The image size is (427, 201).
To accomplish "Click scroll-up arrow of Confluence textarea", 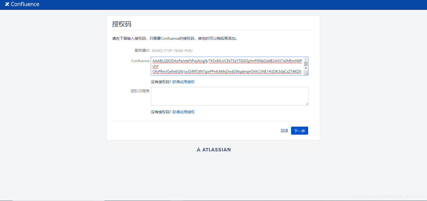I will pyautogui.click(x=306, y=59).
